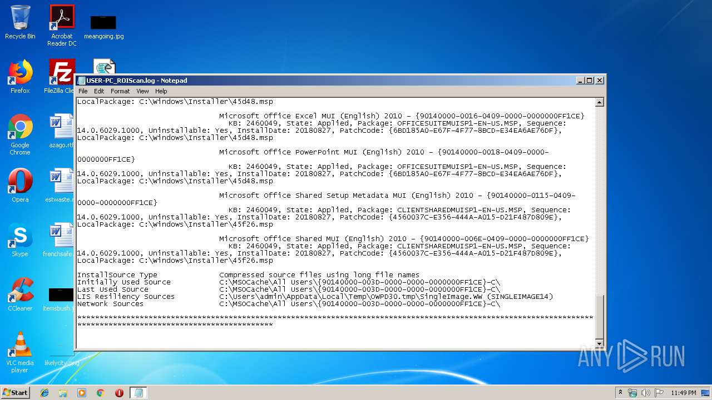Launch the CCleaner desktop shortcut
The height and width of the screenshot is (400, 712).
(x=20, y=294)
